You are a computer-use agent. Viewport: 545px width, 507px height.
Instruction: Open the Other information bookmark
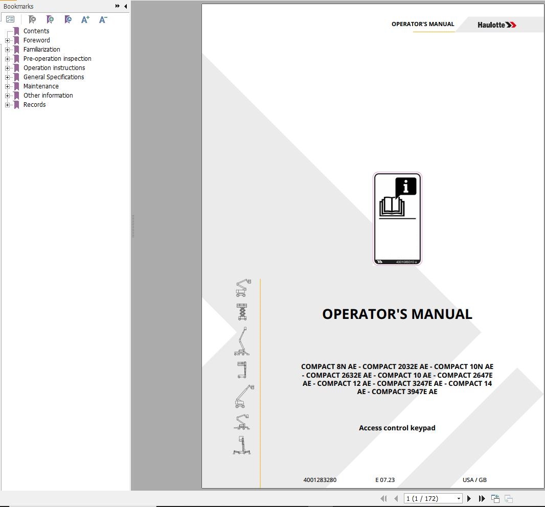[x=48, y=95]
